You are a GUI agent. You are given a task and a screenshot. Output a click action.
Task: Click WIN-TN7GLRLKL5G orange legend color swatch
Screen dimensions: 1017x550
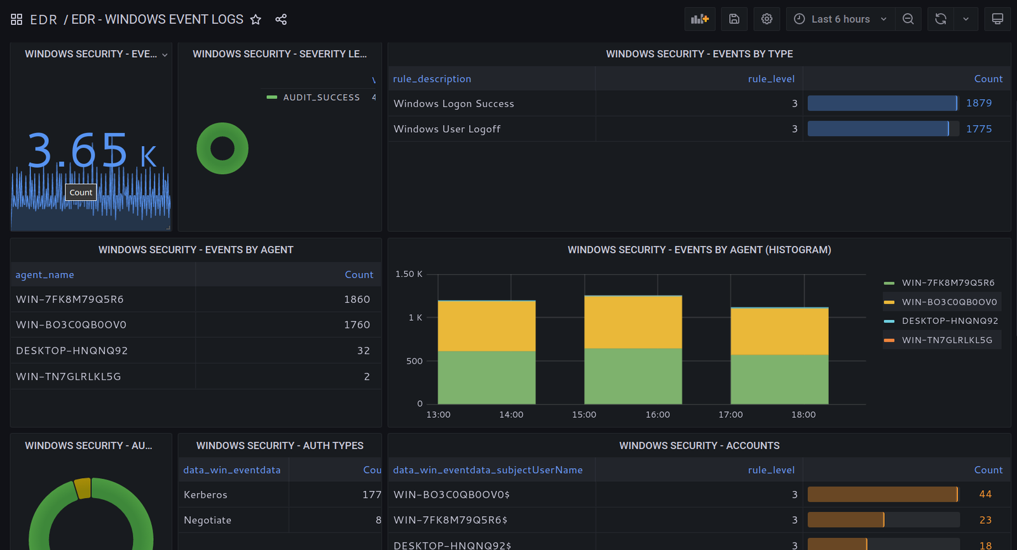[x=889, y=340]
